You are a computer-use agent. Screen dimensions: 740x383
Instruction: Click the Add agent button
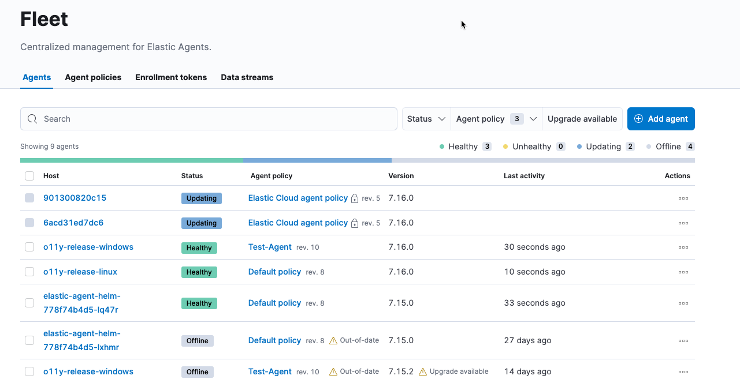(x=661, y=118)
